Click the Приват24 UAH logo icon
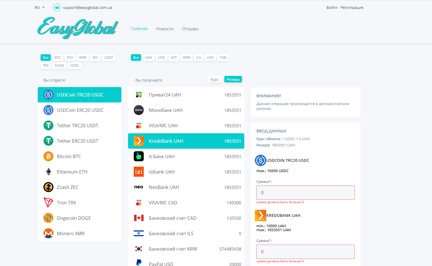Screen dimensions: 432x266 (x=139, y=94)
